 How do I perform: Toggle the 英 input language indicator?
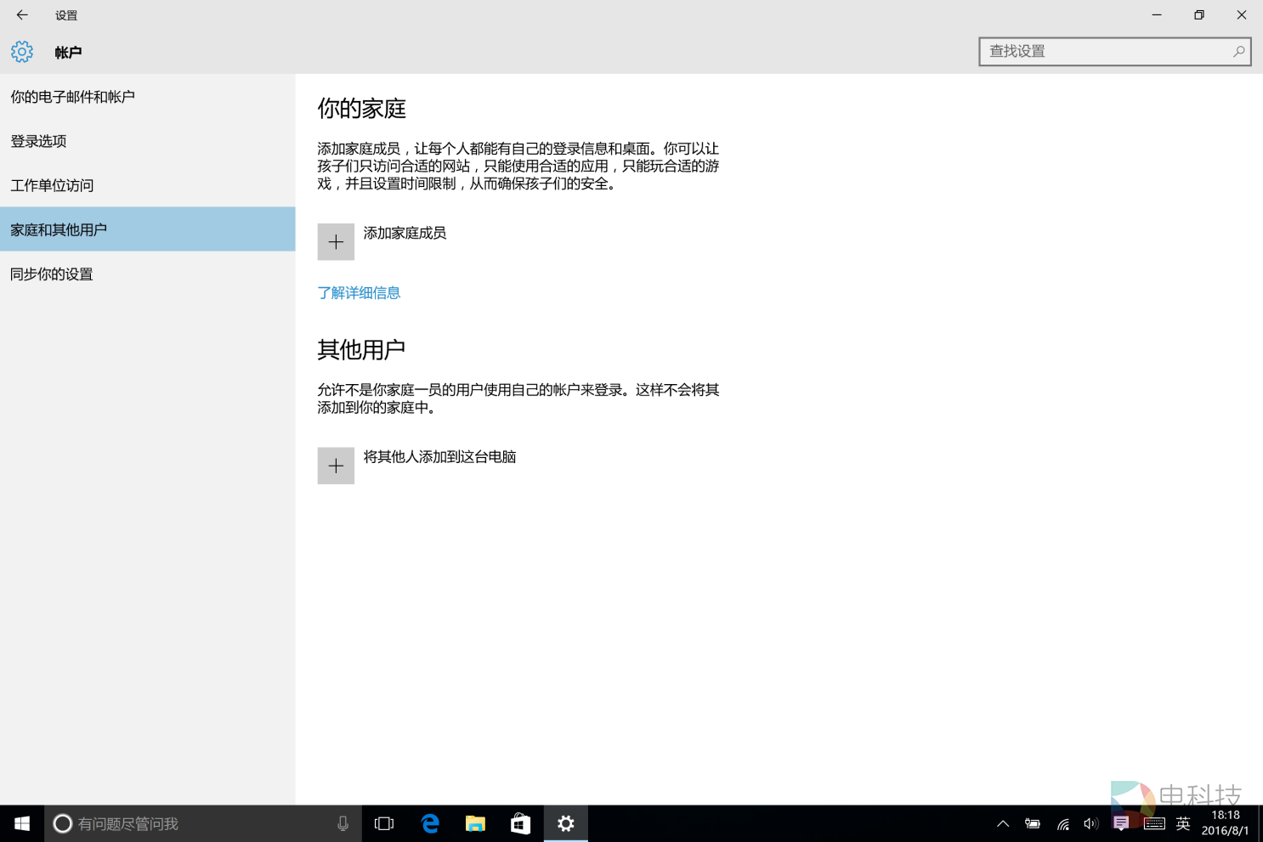[x=1182, y=823]
